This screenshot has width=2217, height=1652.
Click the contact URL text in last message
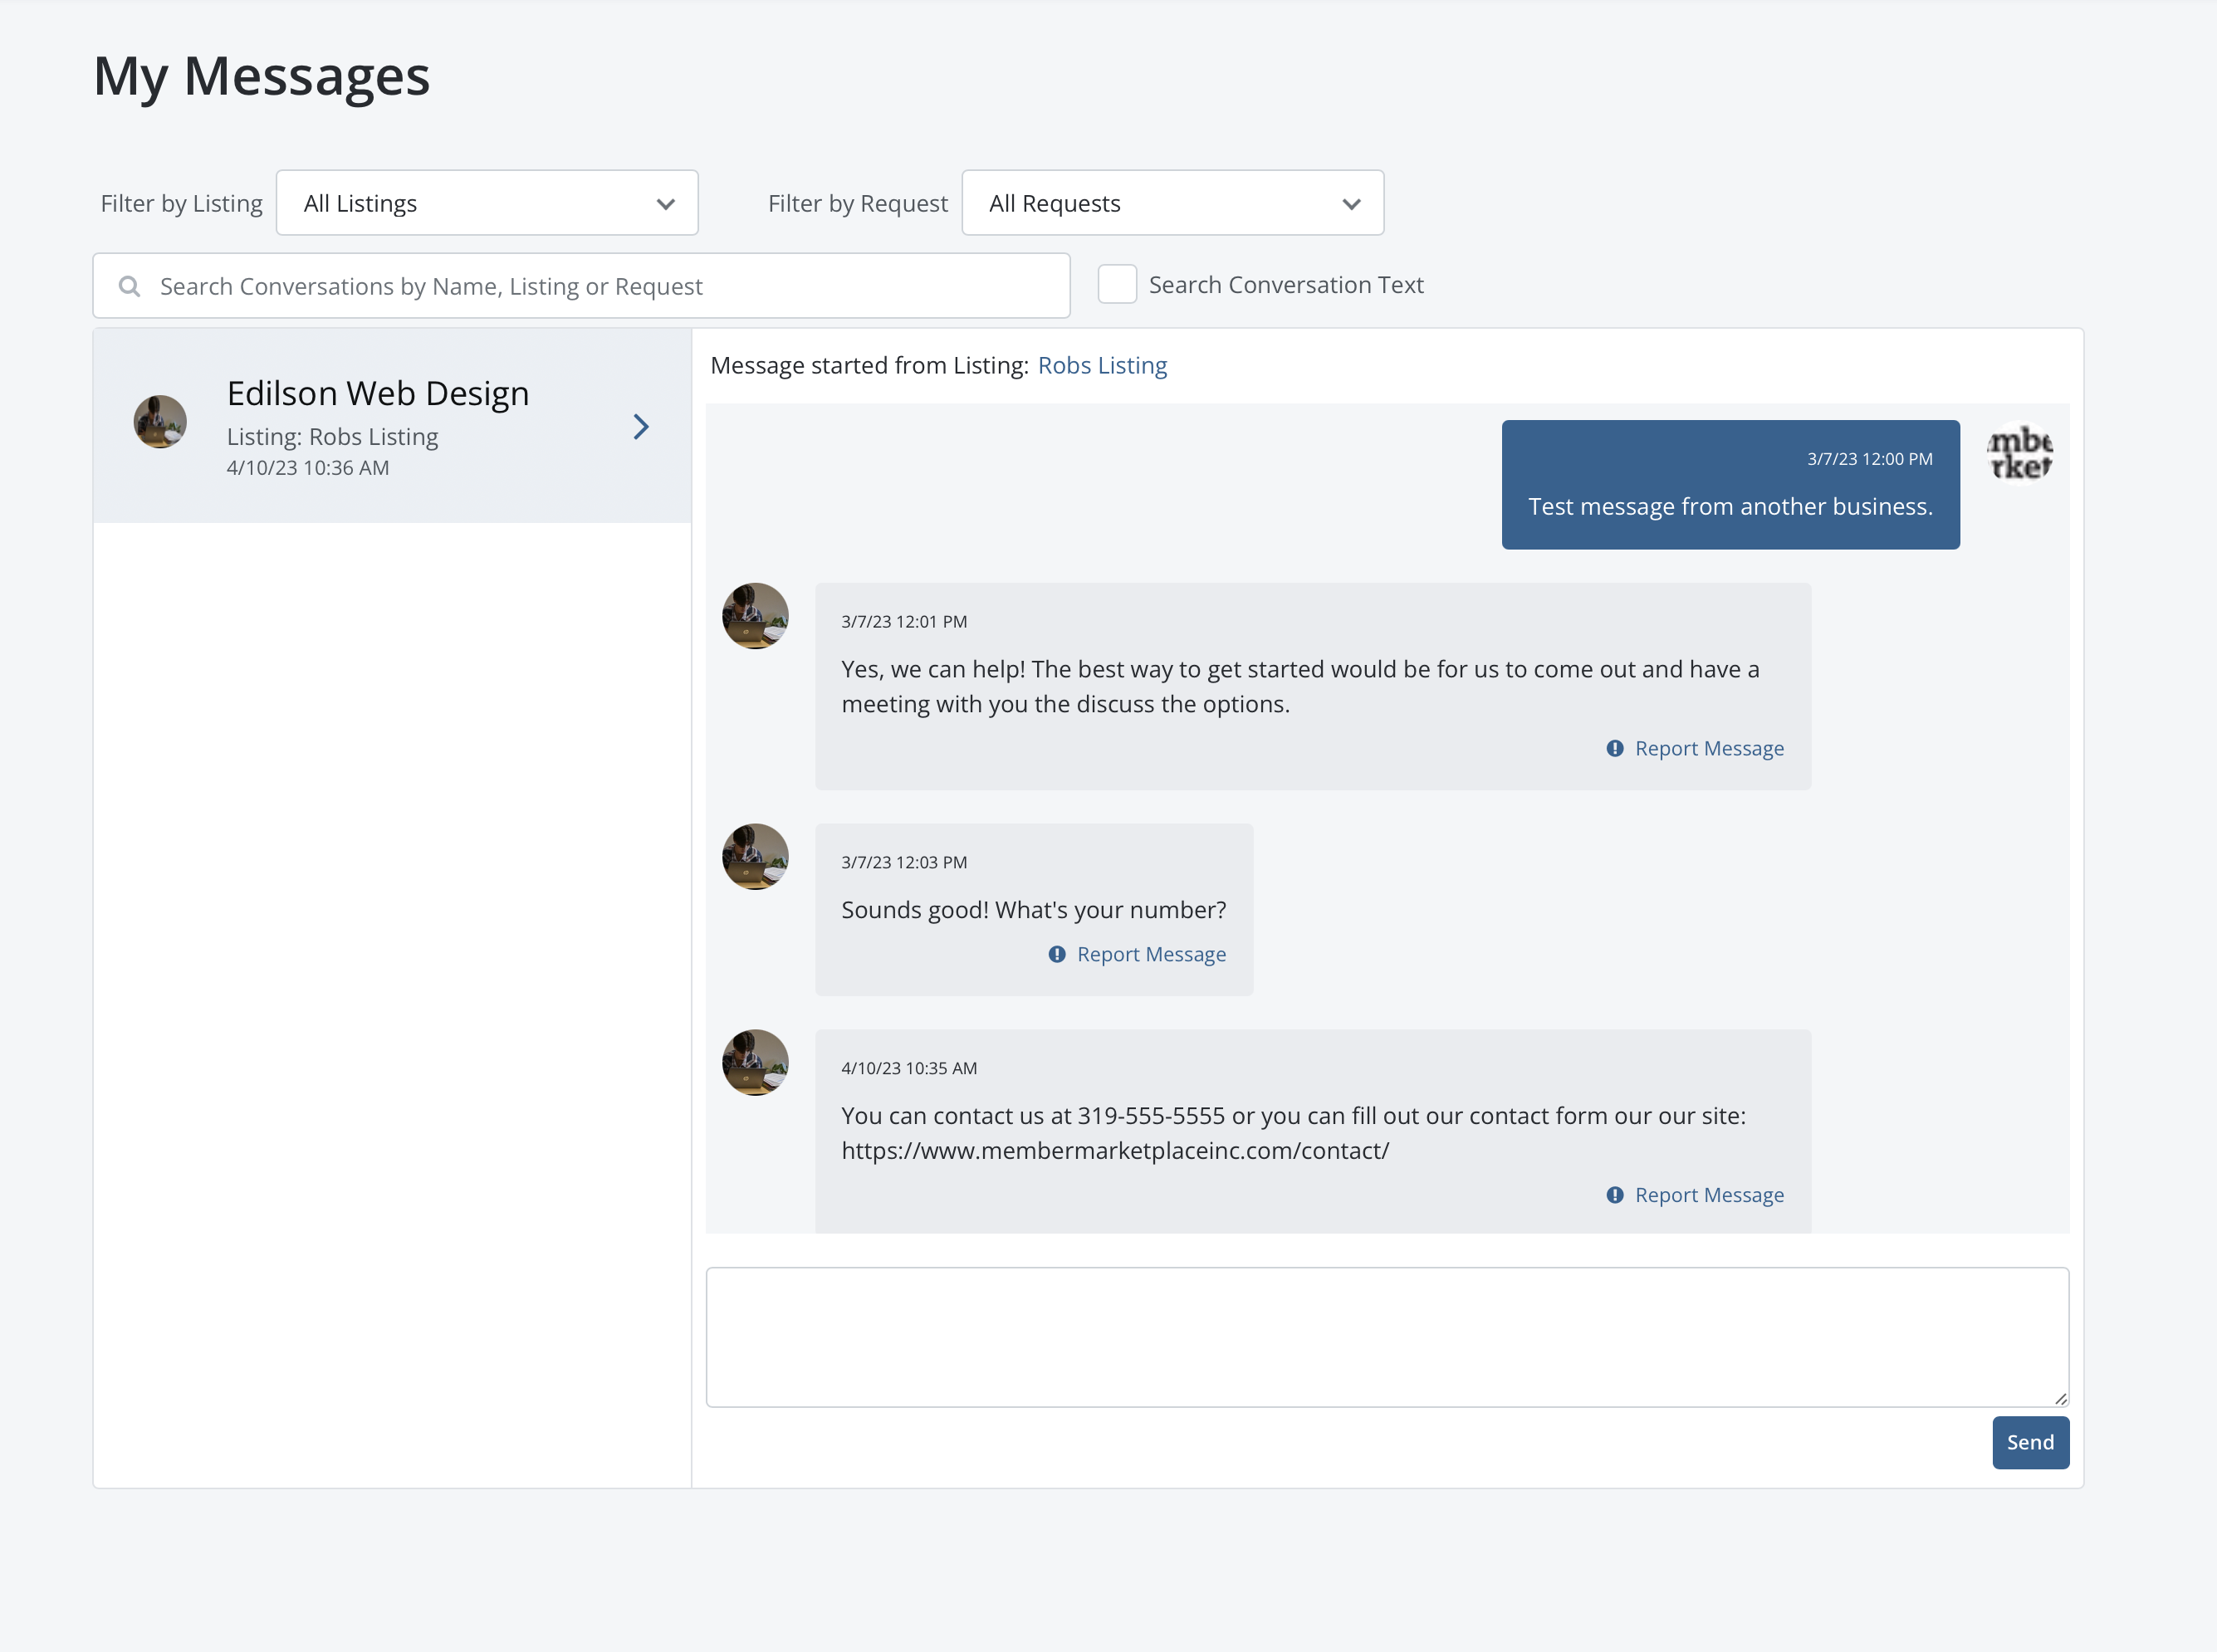tap(1115, 1151)
